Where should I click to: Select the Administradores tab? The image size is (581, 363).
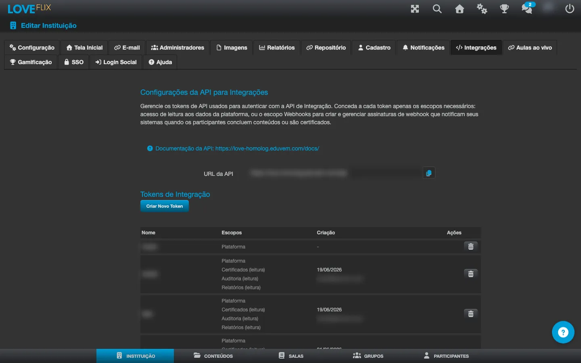point(178,48)
